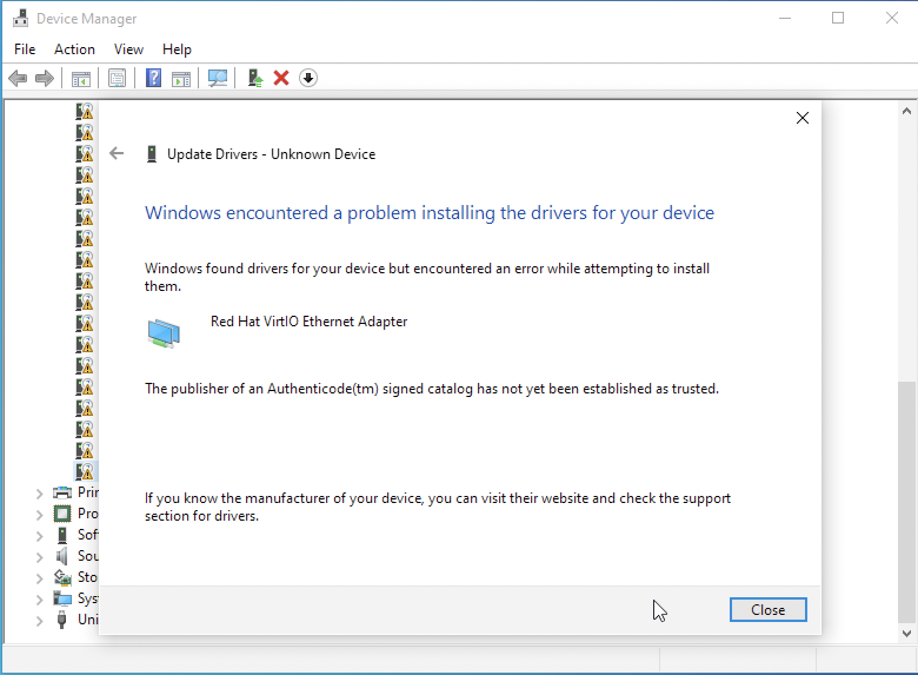
Task: Click the device tree scrollbar up arrow
Action: [906, 111]
